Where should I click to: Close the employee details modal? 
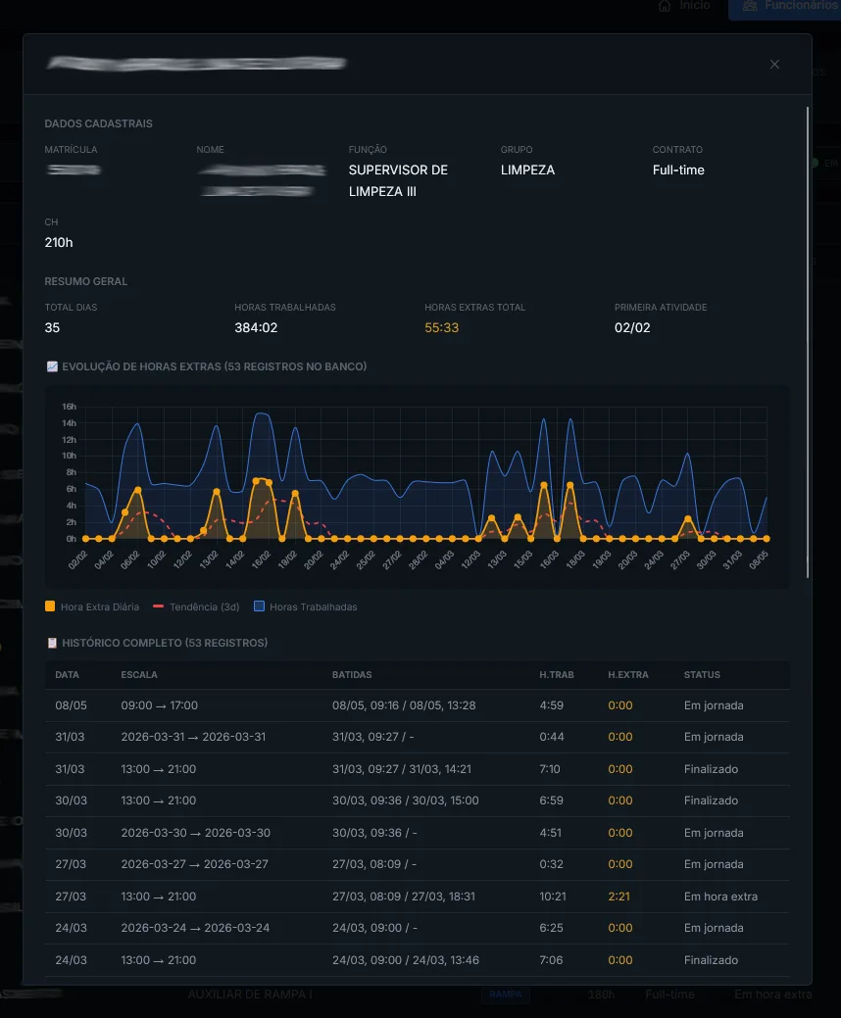pos(774,65)
